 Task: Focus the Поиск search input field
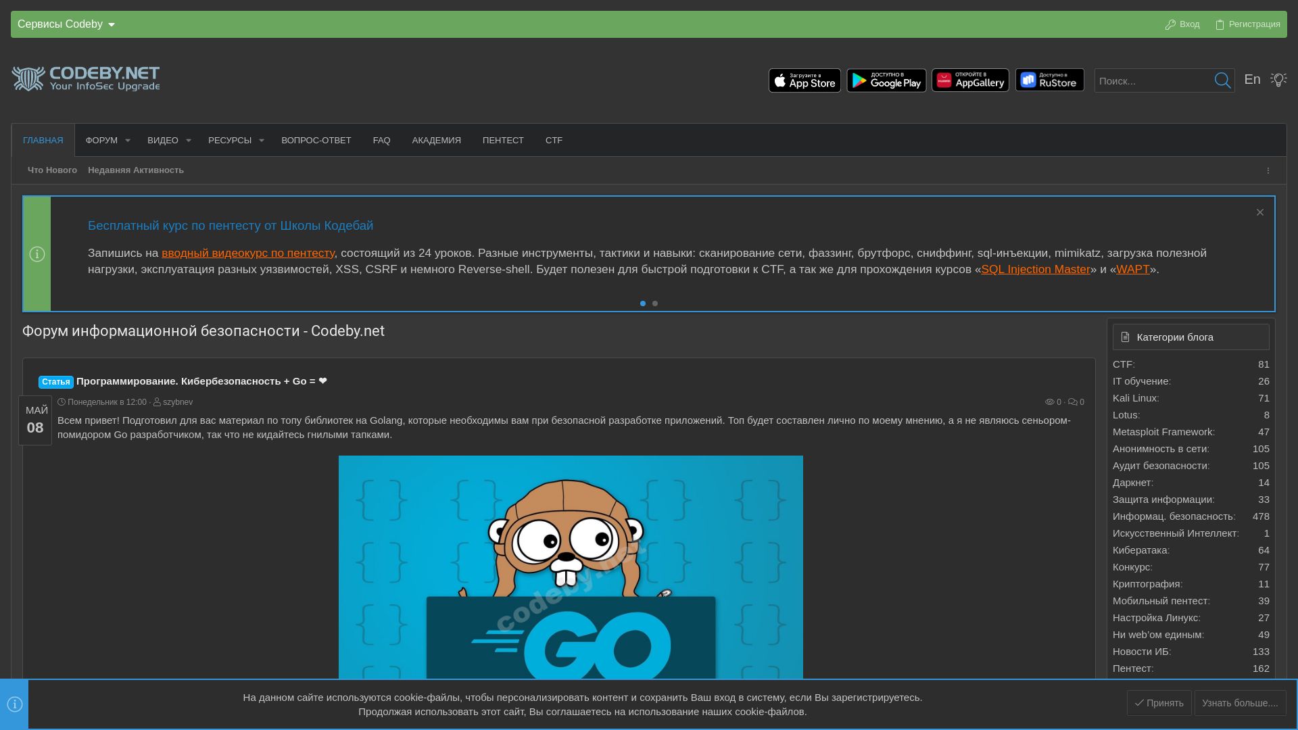pyautogui.click(x=1153, y=80)
